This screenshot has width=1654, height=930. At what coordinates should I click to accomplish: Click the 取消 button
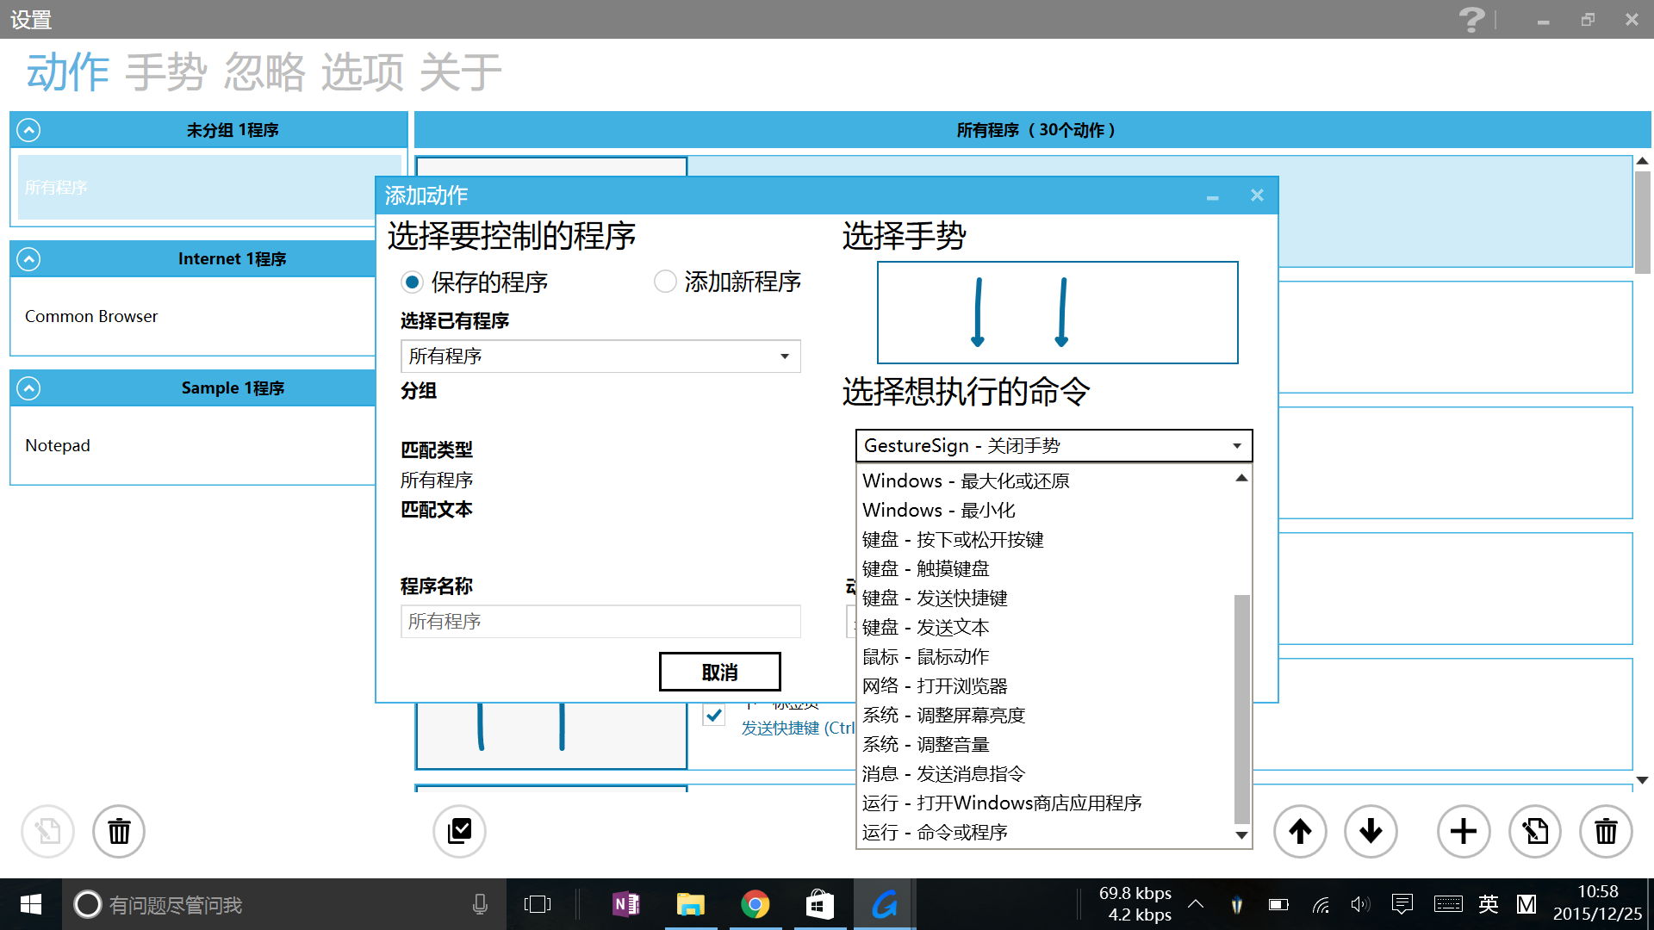(x=719, y=672)
